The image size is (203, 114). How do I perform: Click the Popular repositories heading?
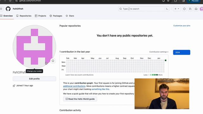click(70, 26)
